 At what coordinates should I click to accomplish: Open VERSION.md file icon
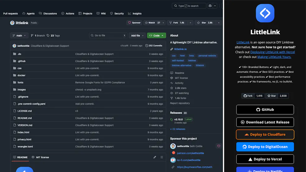point(14,125)
